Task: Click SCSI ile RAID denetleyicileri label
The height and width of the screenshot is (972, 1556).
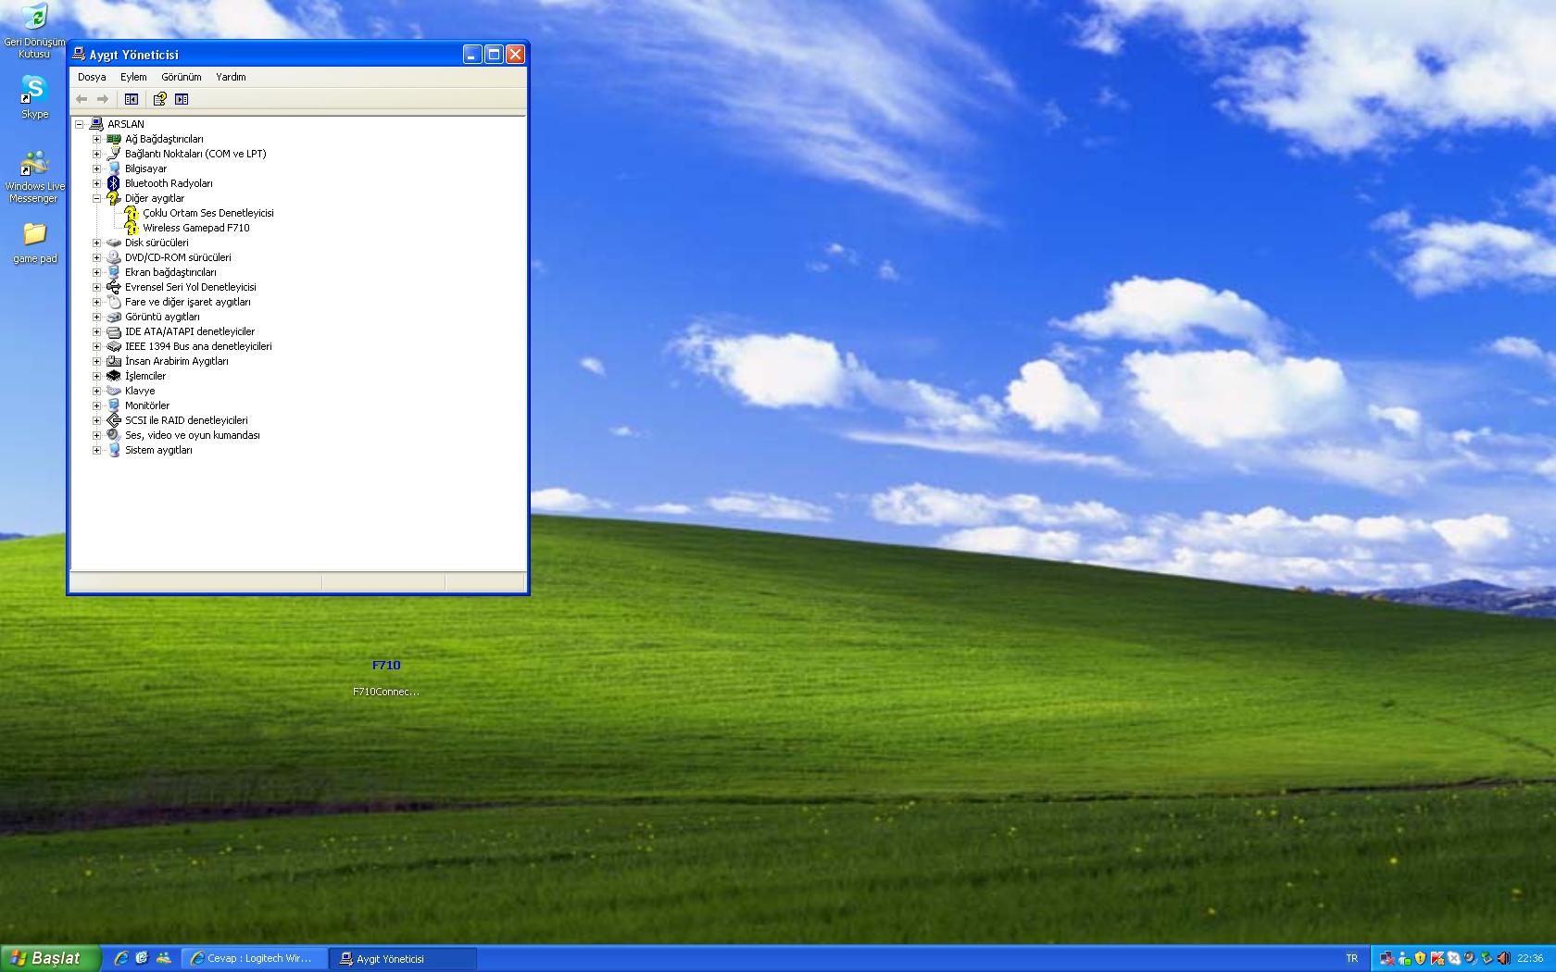Action: pyautogui.click(x=186, y=420)
